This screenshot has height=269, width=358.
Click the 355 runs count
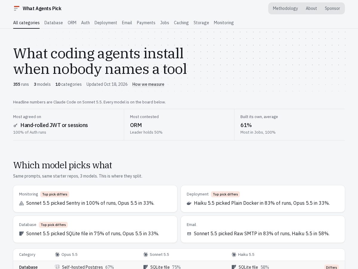[21, 84]
